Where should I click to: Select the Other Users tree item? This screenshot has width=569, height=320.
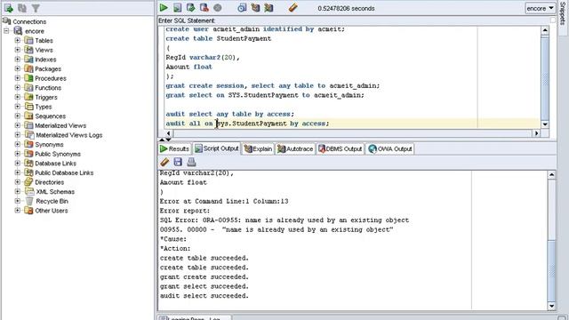point(52,211)
